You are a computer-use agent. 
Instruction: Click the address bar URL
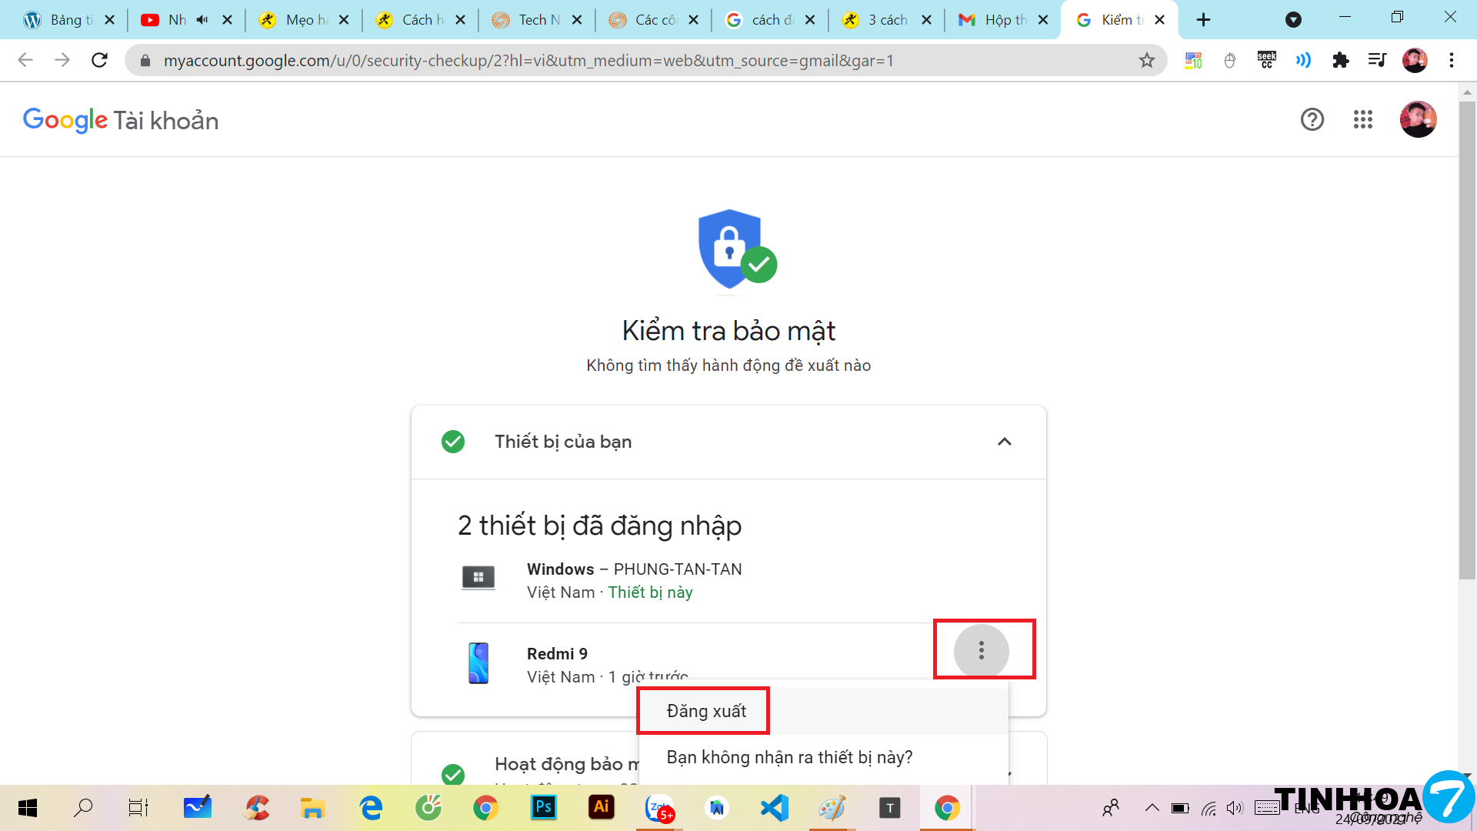(528, 60)
